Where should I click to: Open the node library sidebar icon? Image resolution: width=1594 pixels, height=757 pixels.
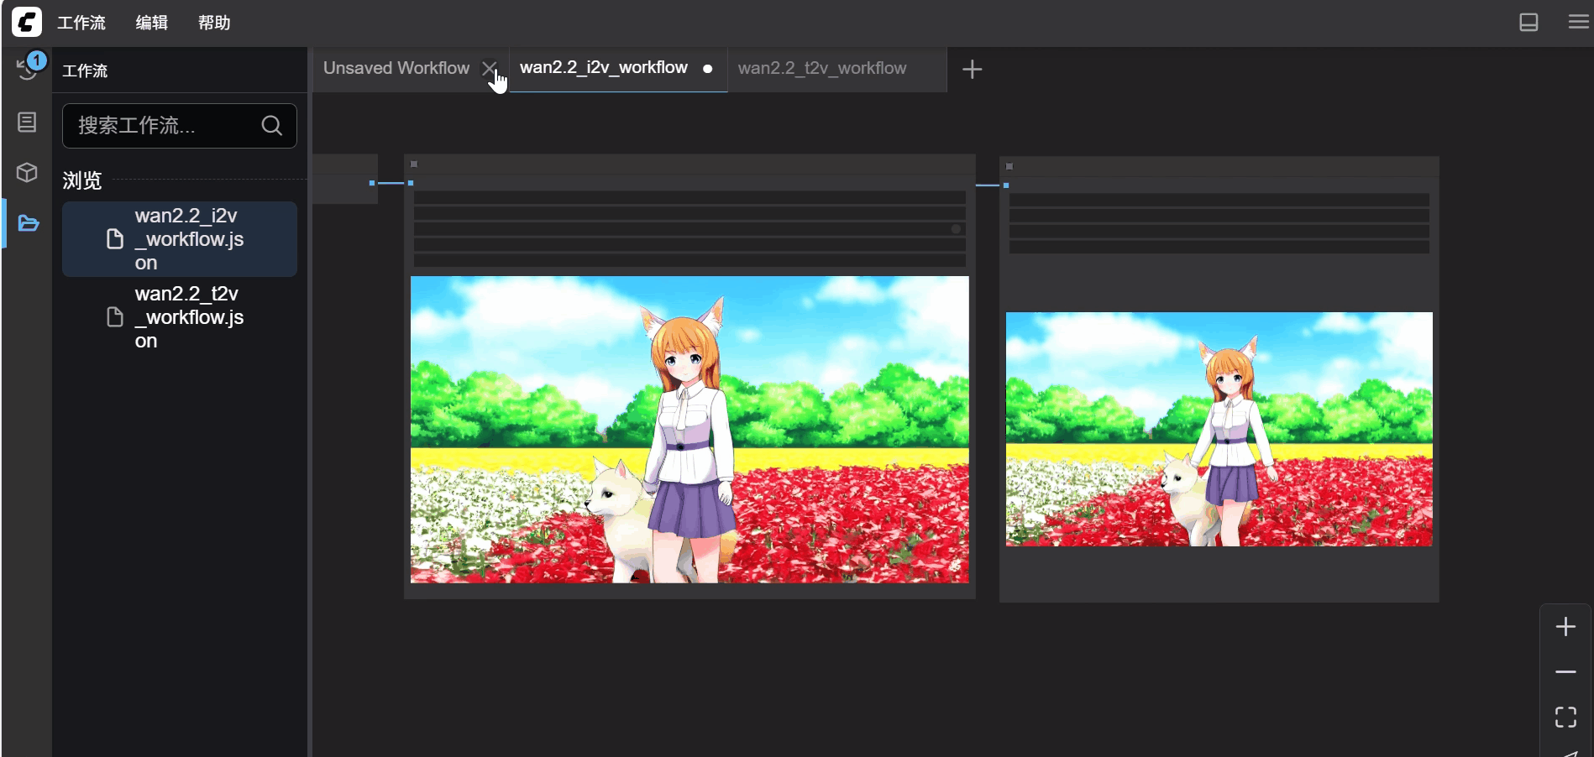click(x=27, y=123)
